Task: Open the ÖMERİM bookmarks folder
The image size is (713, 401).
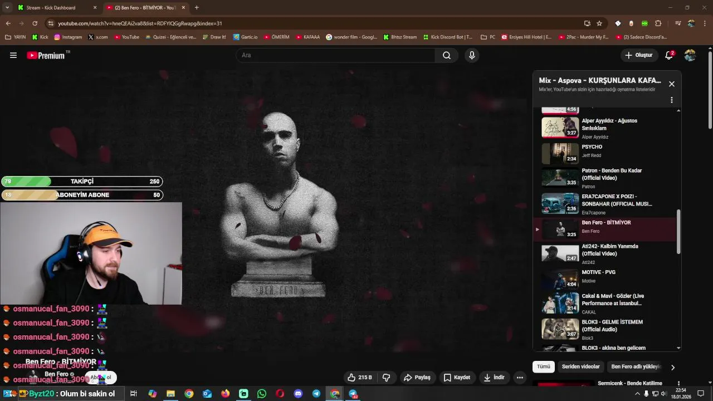Action: pyautogui.click(x=276, y=37)
